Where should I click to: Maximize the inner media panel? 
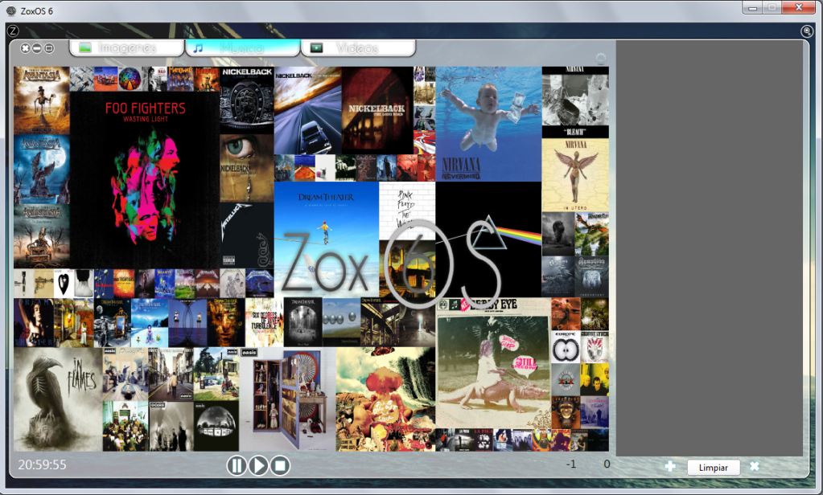[x=49, y=48]
